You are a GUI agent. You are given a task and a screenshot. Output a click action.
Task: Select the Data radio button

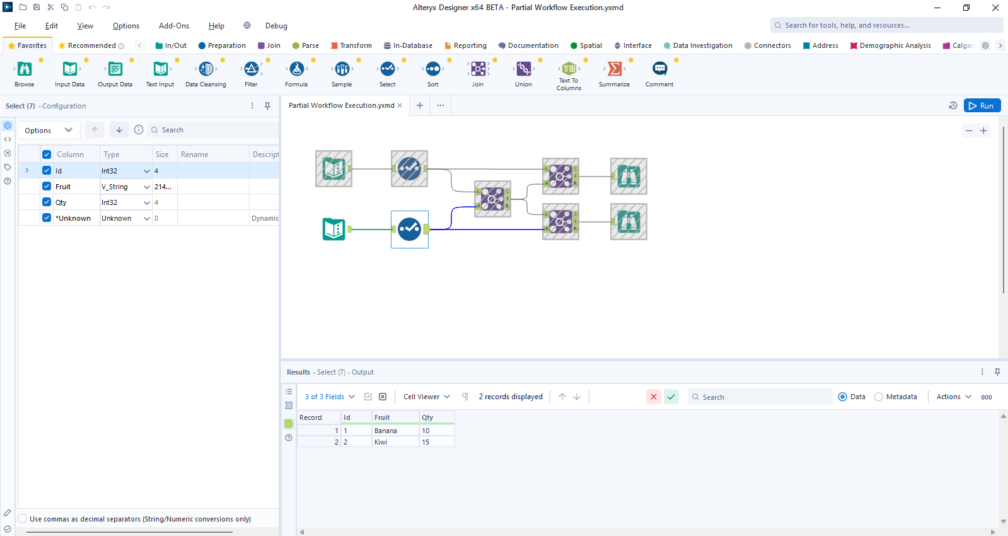pos(843,397)
